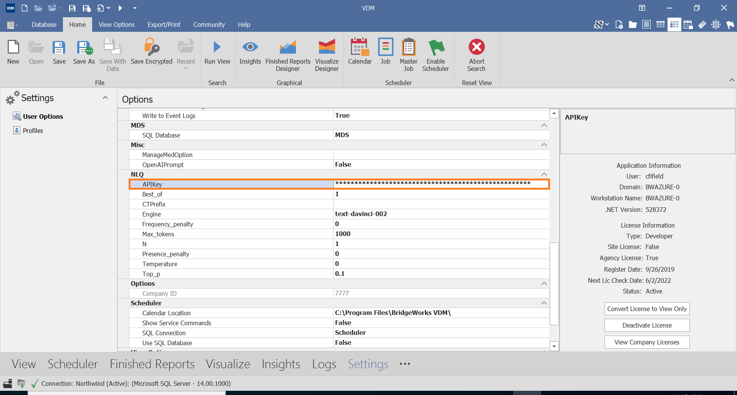Collapse the Settings navigation panel

pos(105,98)
